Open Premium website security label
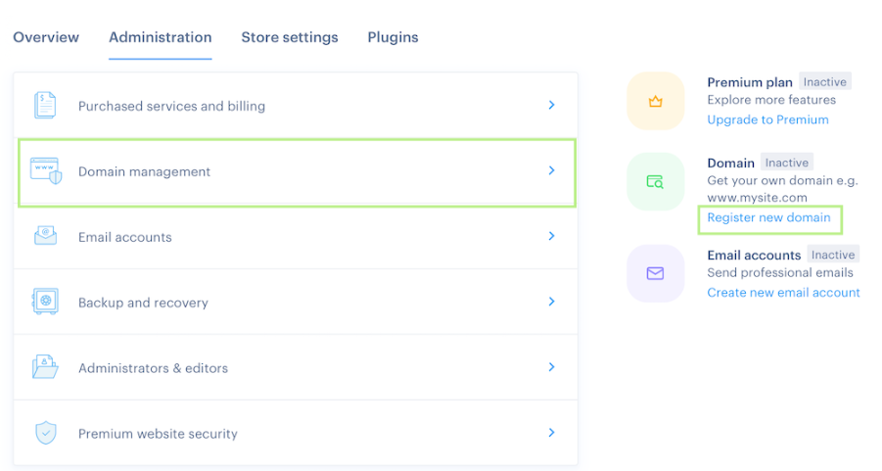 click(158, 434)
